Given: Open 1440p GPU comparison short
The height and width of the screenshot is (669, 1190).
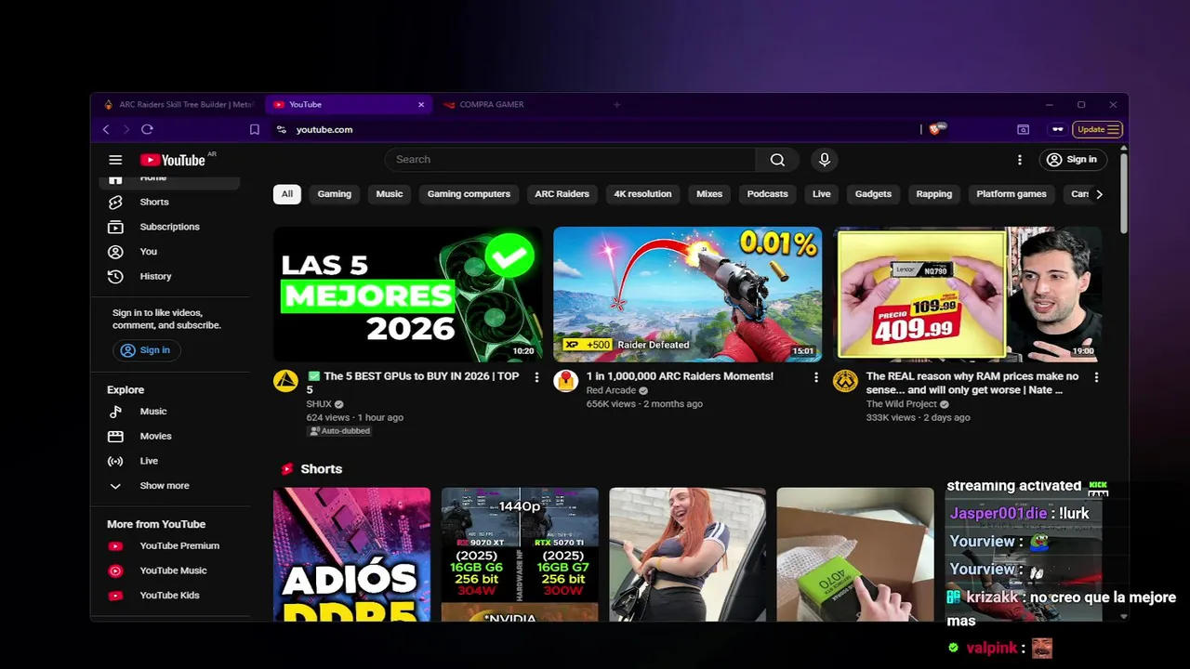Looking at the screenshot, I should pos(520,555).
